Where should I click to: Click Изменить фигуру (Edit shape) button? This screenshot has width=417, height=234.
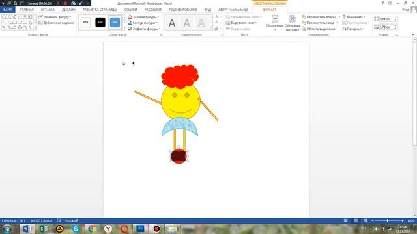coord(55,17)
